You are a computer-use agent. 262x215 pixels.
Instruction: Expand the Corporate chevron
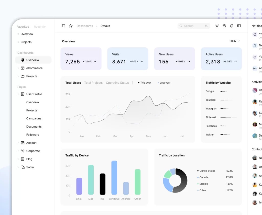[18, 151]
